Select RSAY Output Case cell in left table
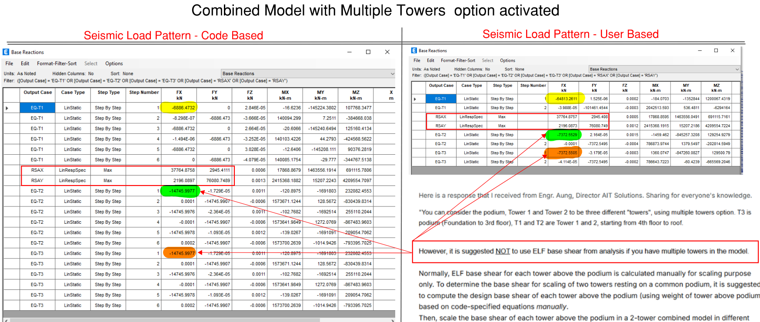Screen dimensions: 760x322 coord(37,180)
